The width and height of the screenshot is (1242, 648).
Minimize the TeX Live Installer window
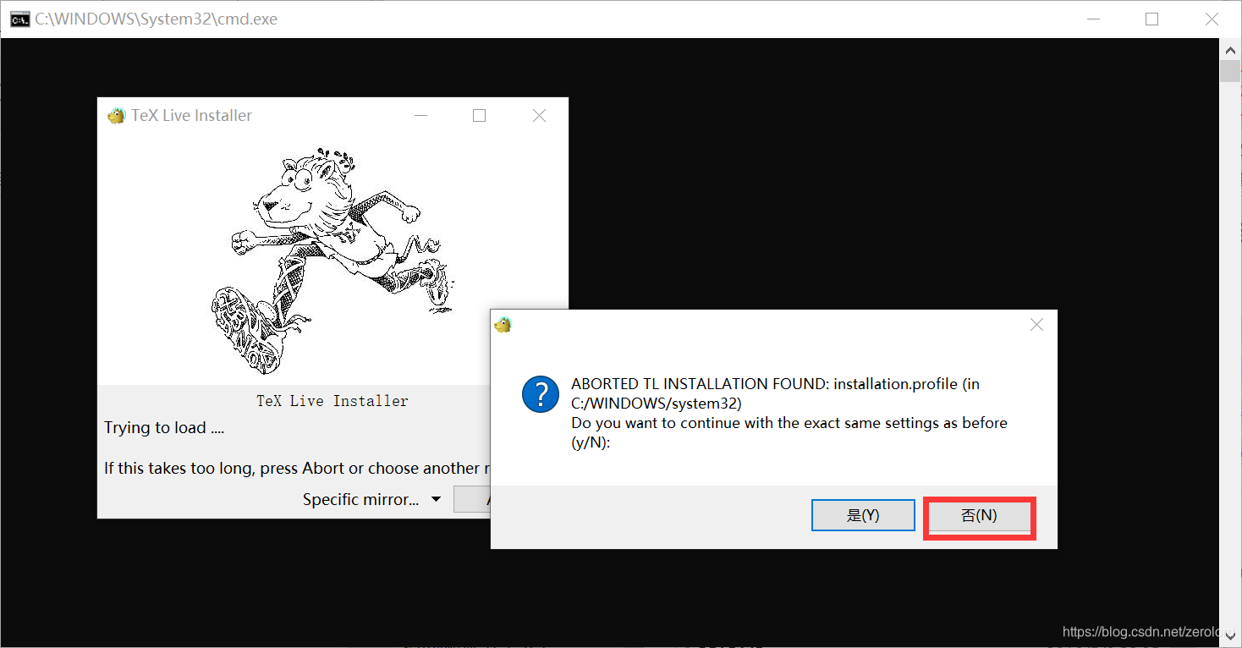coord(420,116)
